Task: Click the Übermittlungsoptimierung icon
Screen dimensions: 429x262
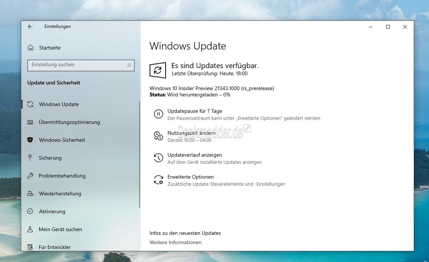Action: point(30,122)
